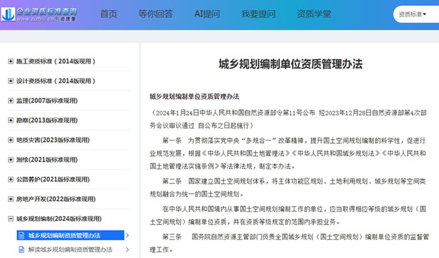
Task: Expand the 地质灾害(2023版标准现用) section
Action: pos(11,140)
